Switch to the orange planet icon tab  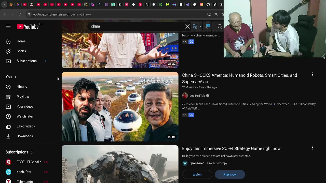(x=11, y=4)
